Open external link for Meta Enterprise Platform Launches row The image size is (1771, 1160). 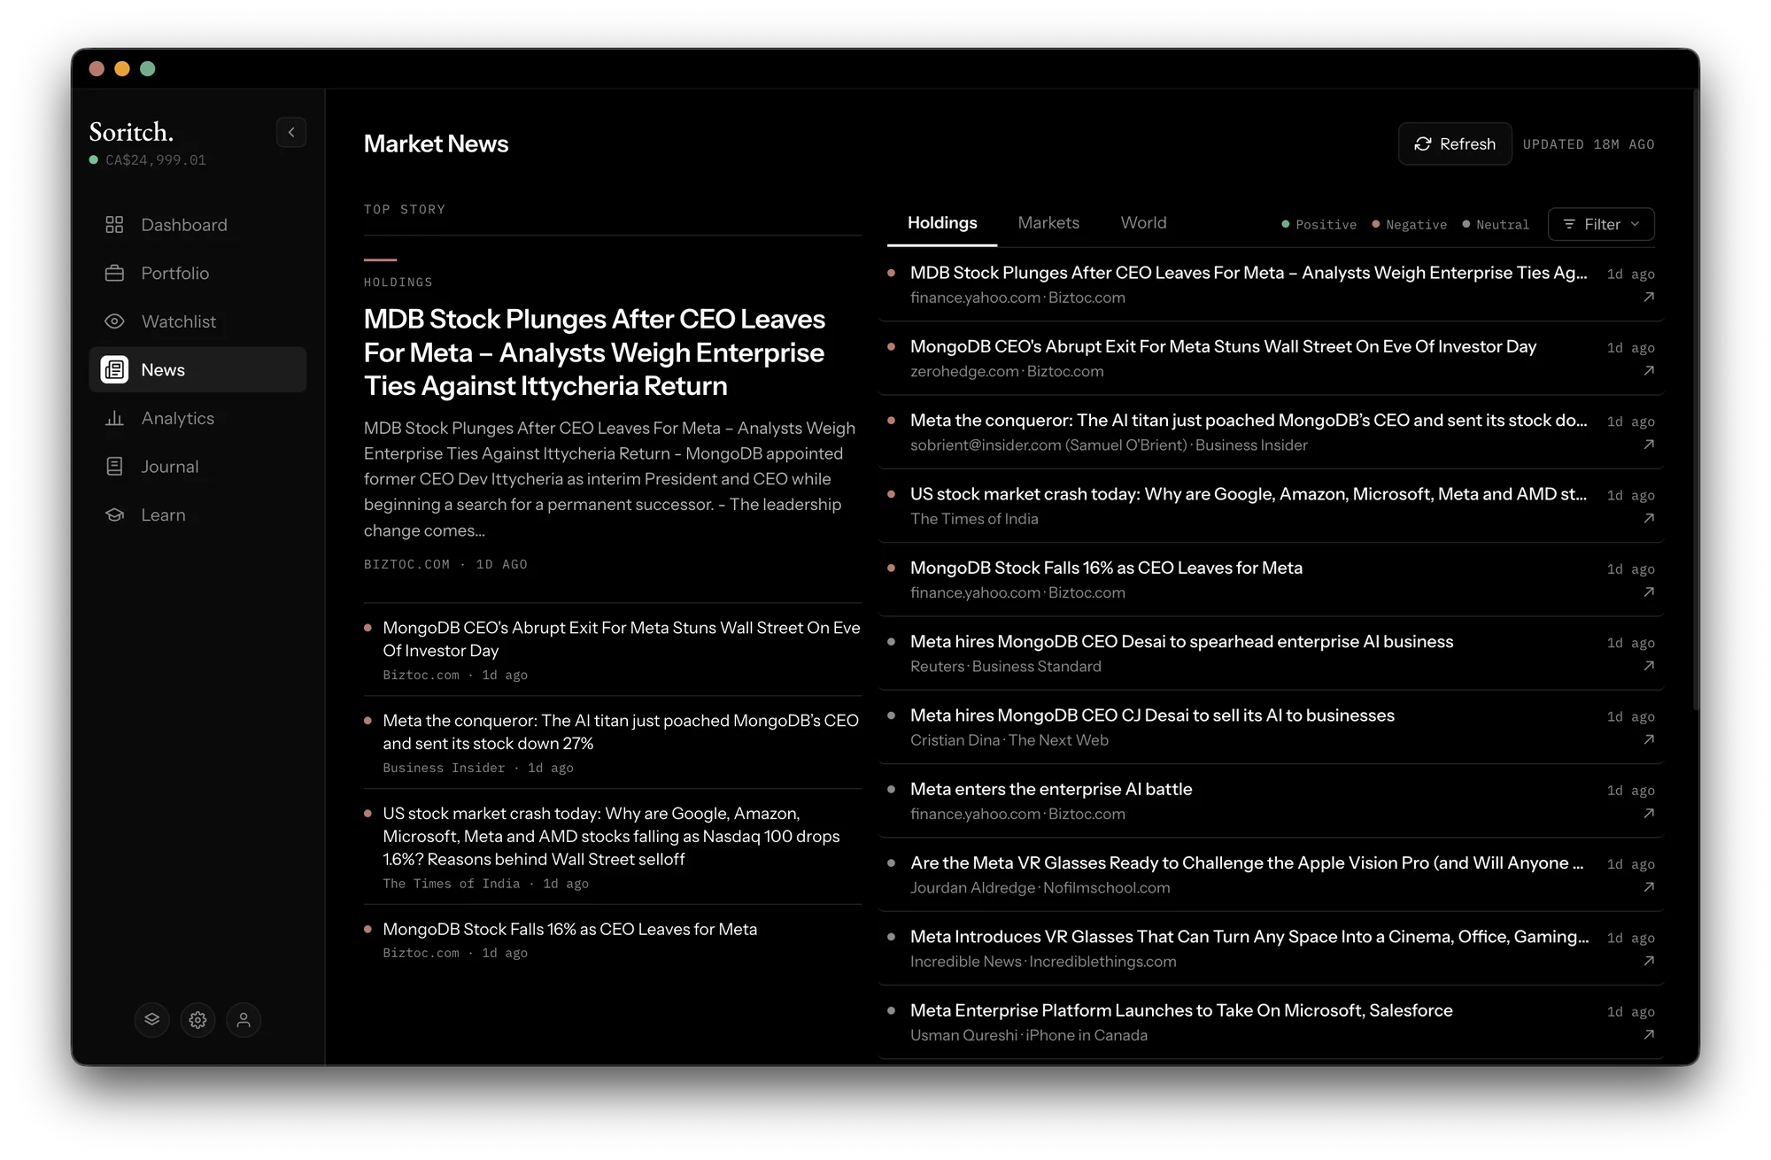coord(1649,1035)
